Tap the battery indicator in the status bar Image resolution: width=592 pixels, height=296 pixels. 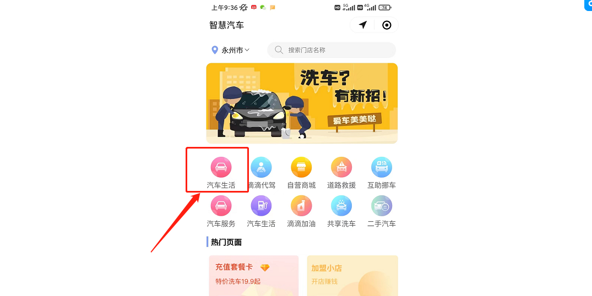pos(385,8)
